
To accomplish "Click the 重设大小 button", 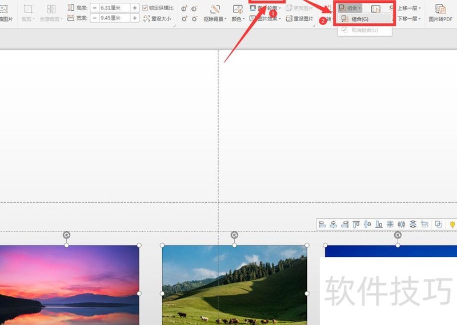I will click(157, 18).
